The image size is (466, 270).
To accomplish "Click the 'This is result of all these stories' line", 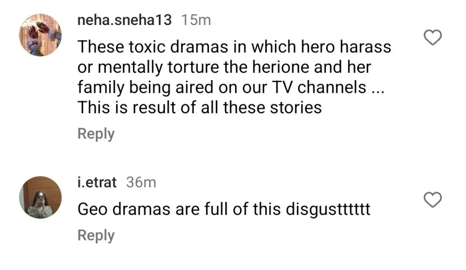I will 199,107.
